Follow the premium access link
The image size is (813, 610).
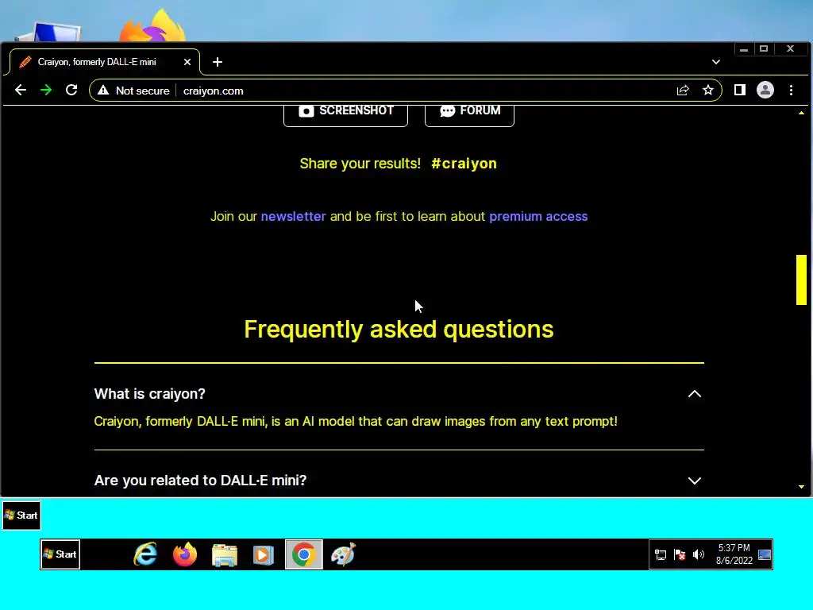coord(538,216)
